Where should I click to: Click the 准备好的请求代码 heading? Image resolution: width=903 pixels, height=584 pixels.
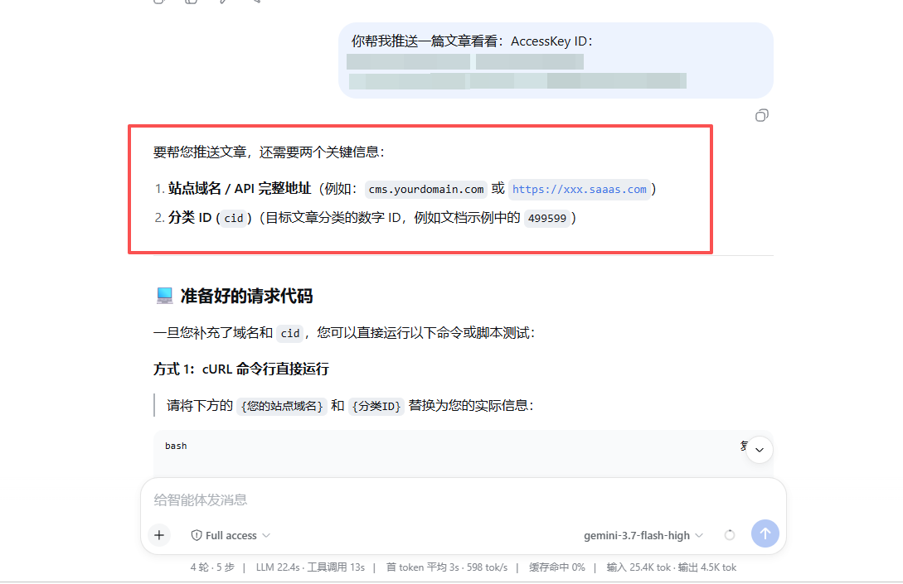[246, 296]
